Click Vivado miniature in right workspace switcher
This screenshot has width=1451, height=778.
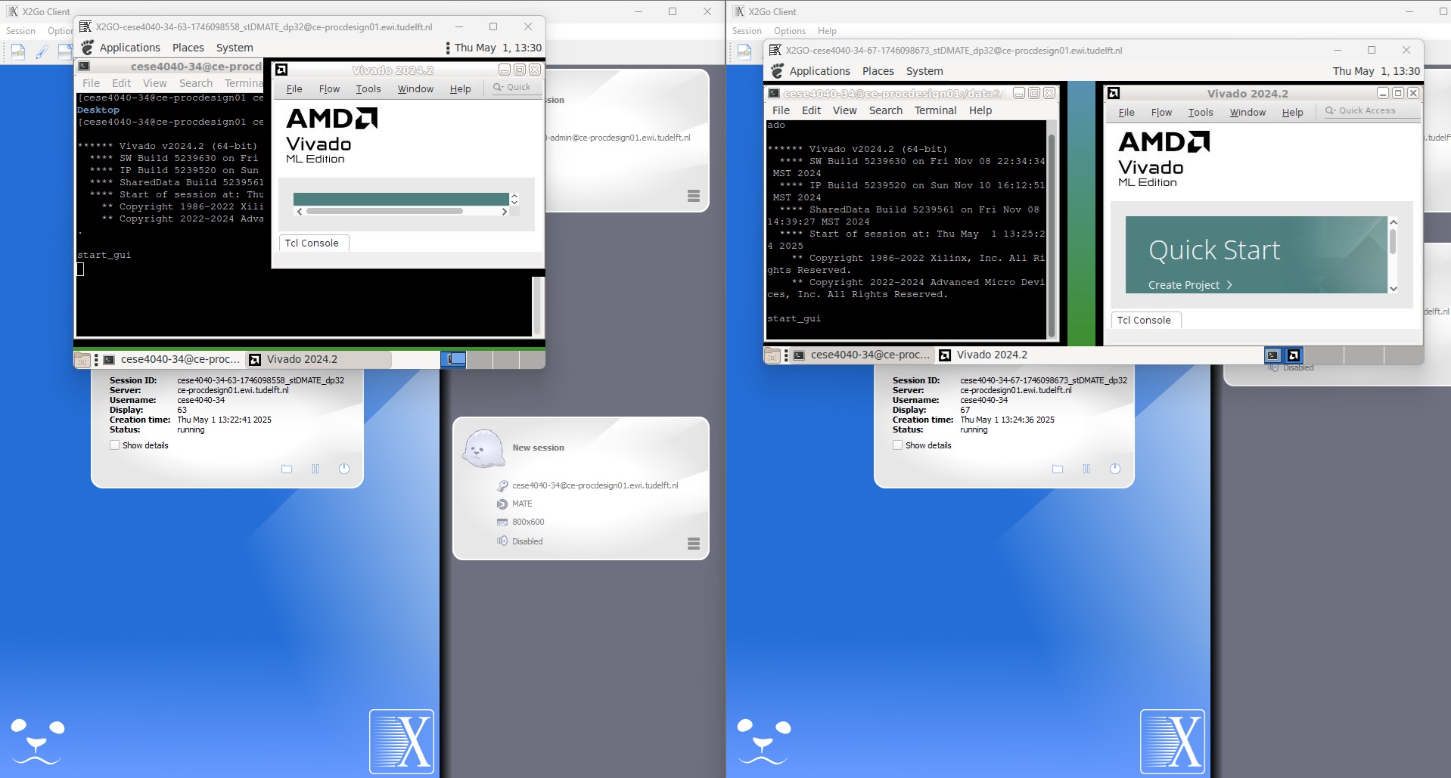(x=1294, y=355)
